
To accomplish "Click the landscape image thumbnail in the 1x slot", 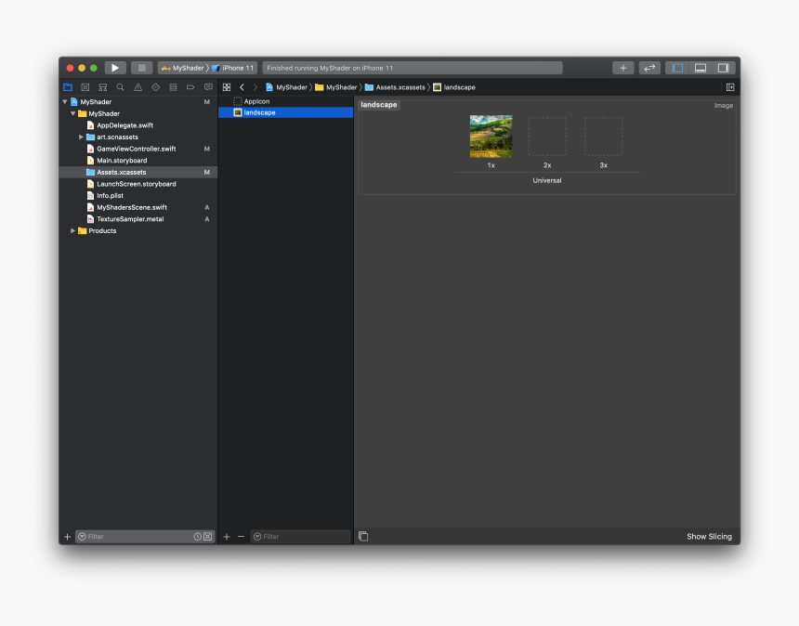I will pyautogui.click(x=491, y=136).
